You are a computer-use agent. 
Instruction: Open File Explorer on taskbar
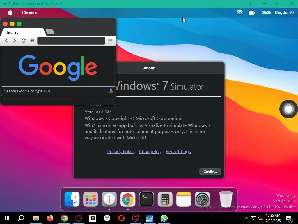[x=36, y=218]
